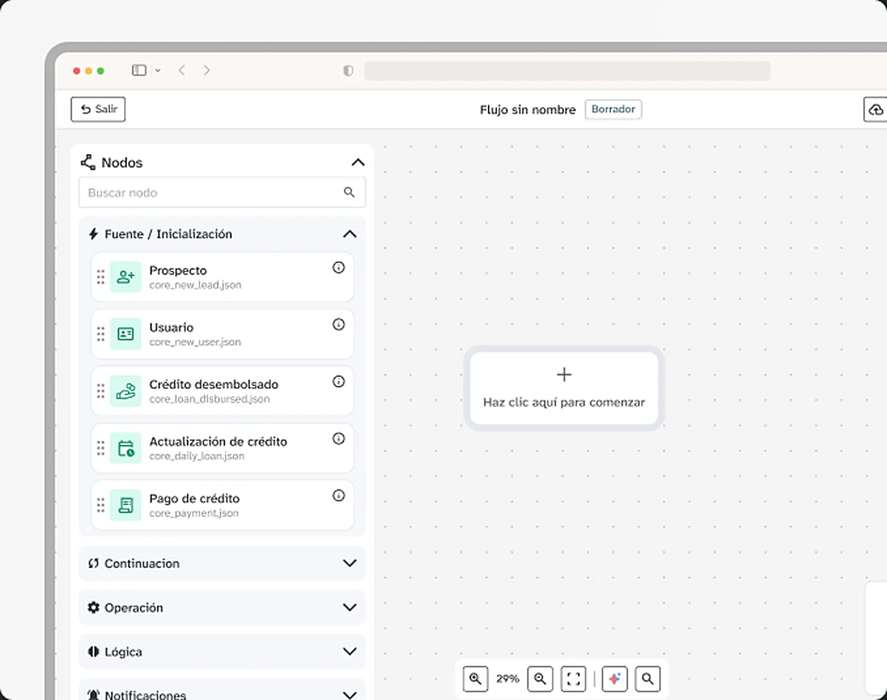Open info for the Usuario node
This screenshot has height=700, width=887.
click(338, 324)
